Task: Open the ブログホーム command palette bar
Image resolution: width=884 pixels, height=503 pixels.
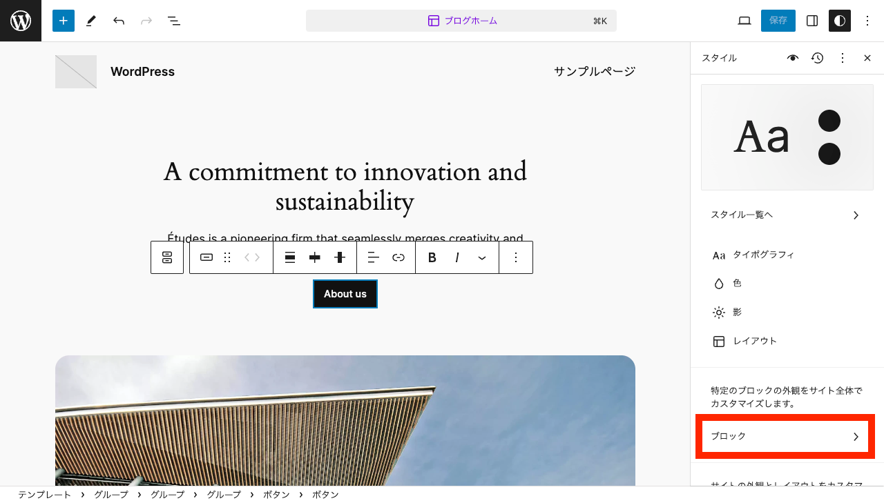Action: click(x=461, y=21)
